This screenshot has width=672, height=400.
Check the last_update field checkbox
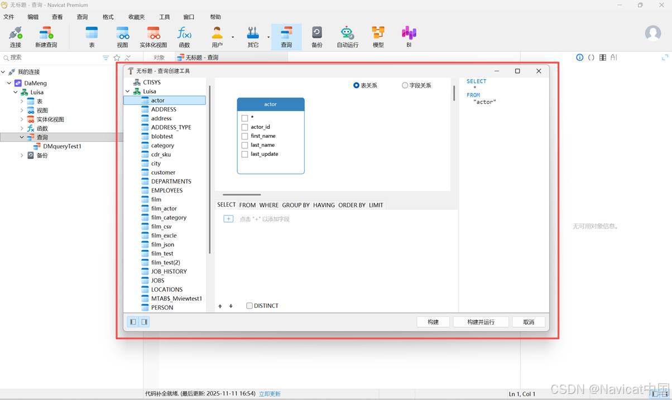coord(244,154)
